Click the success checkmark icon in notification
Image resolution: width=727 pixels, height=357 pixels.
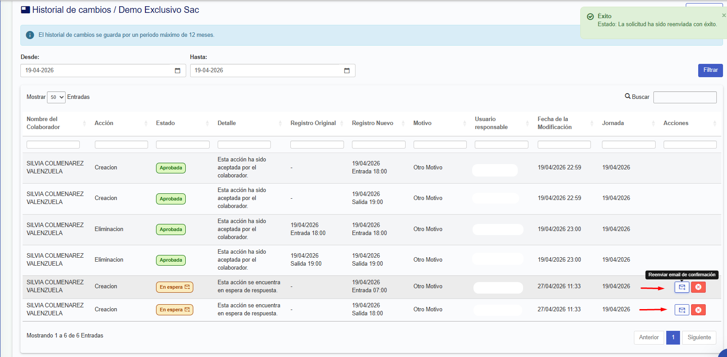click(590, 16)
